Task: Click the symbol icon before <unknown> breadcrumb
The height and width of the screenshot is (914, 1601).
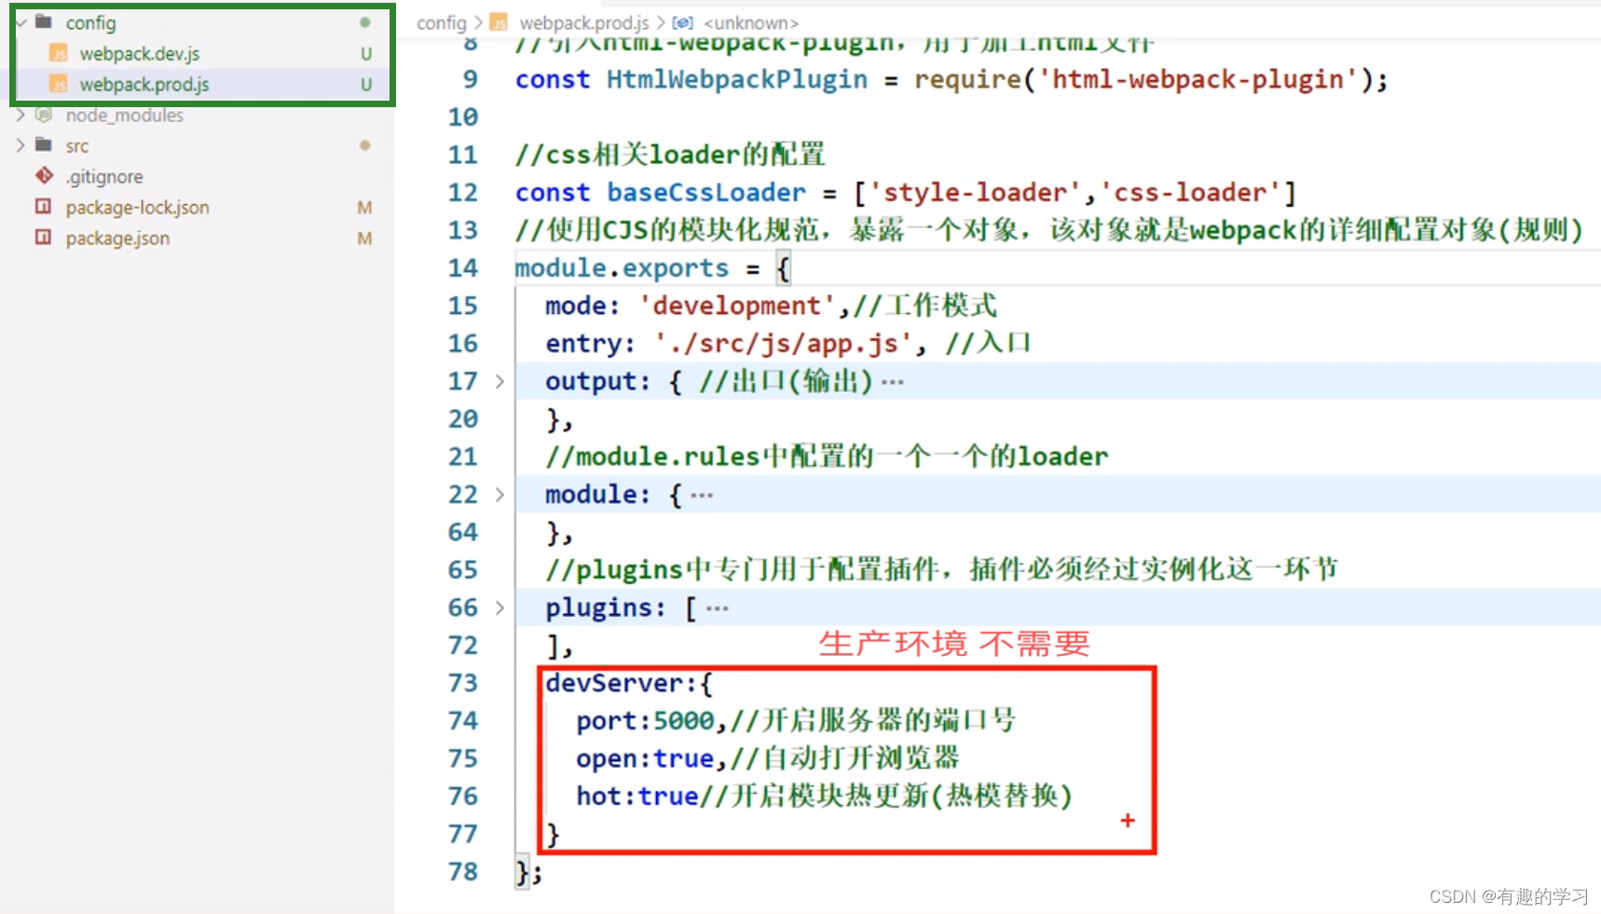Action: [x=682, y=22]
